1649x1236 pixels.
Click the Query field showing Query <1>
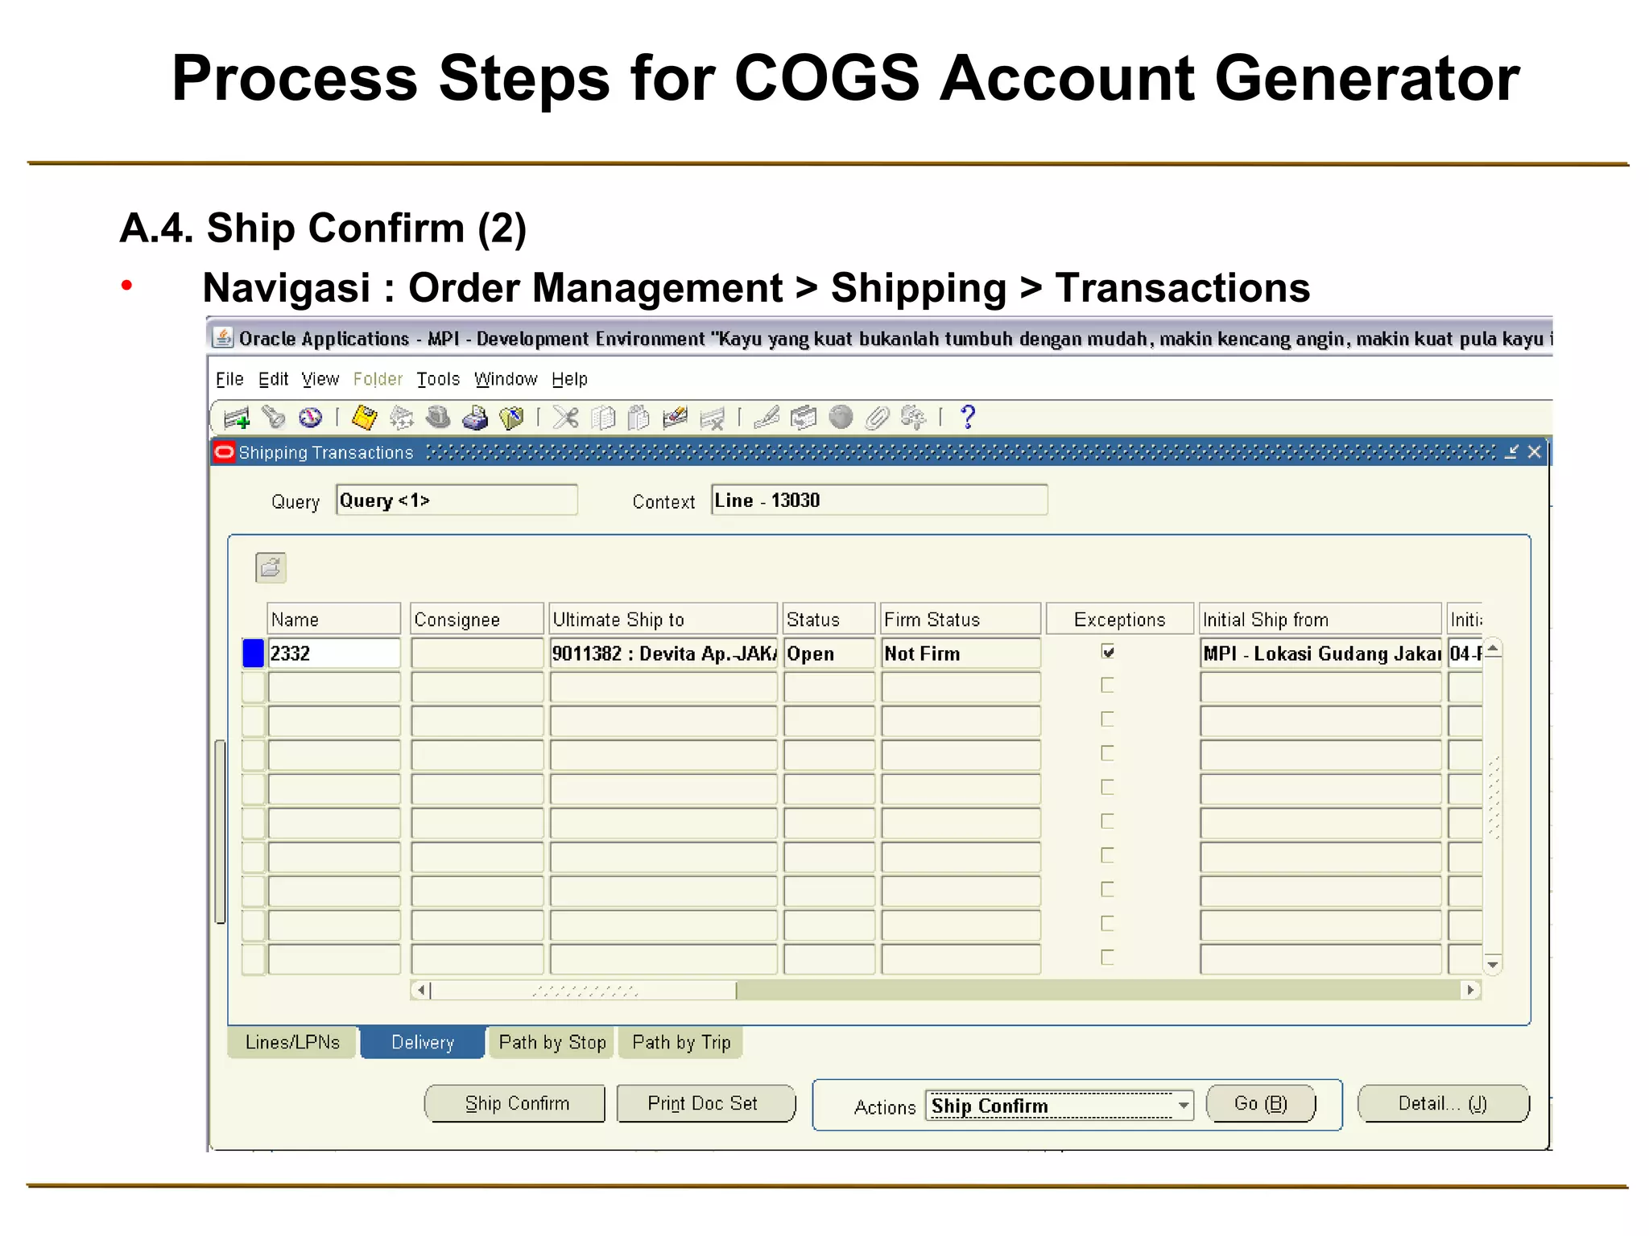(x=457, y=500)
